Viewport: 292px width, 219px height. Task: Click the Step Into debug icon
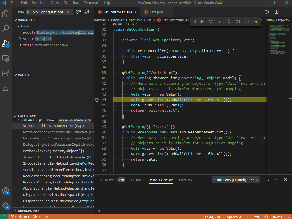pos(220,21)
